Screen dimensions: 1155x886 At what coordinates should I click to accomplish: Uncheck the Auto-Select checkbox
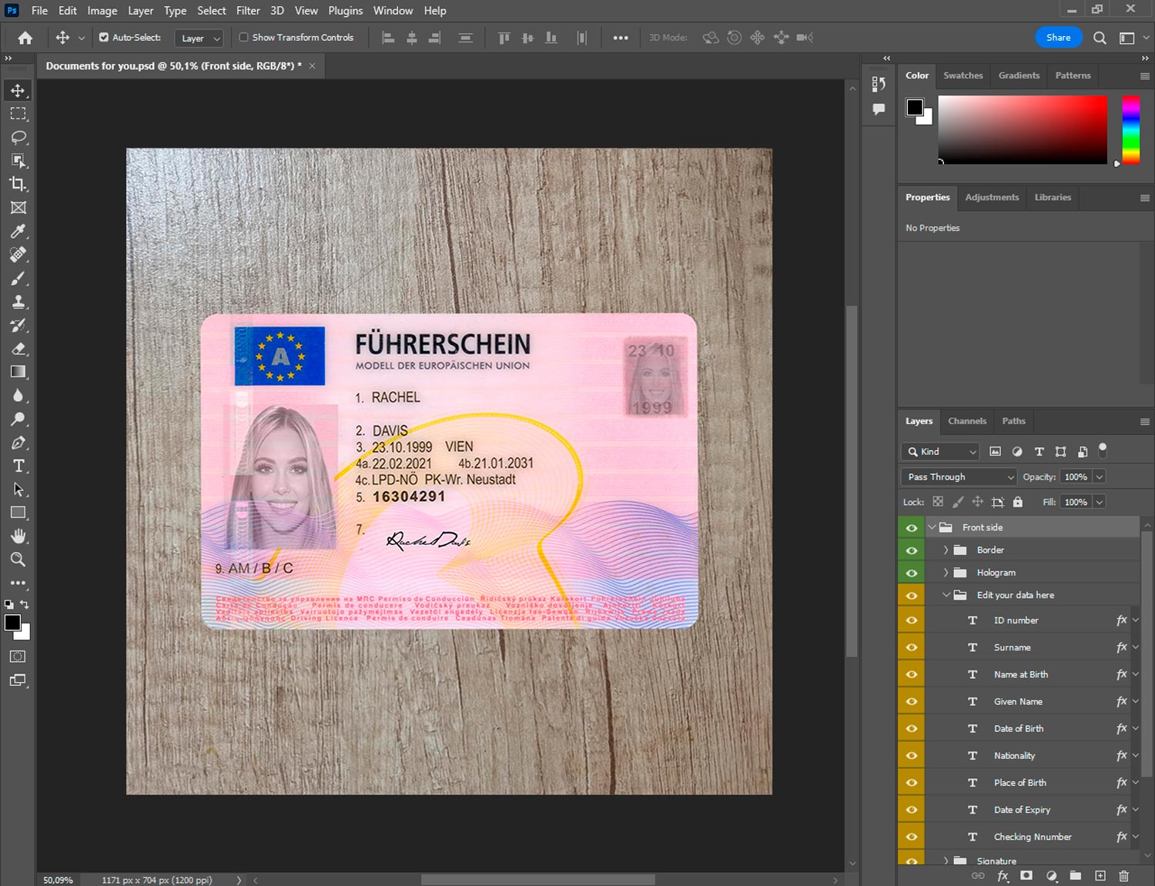[104, 37]
